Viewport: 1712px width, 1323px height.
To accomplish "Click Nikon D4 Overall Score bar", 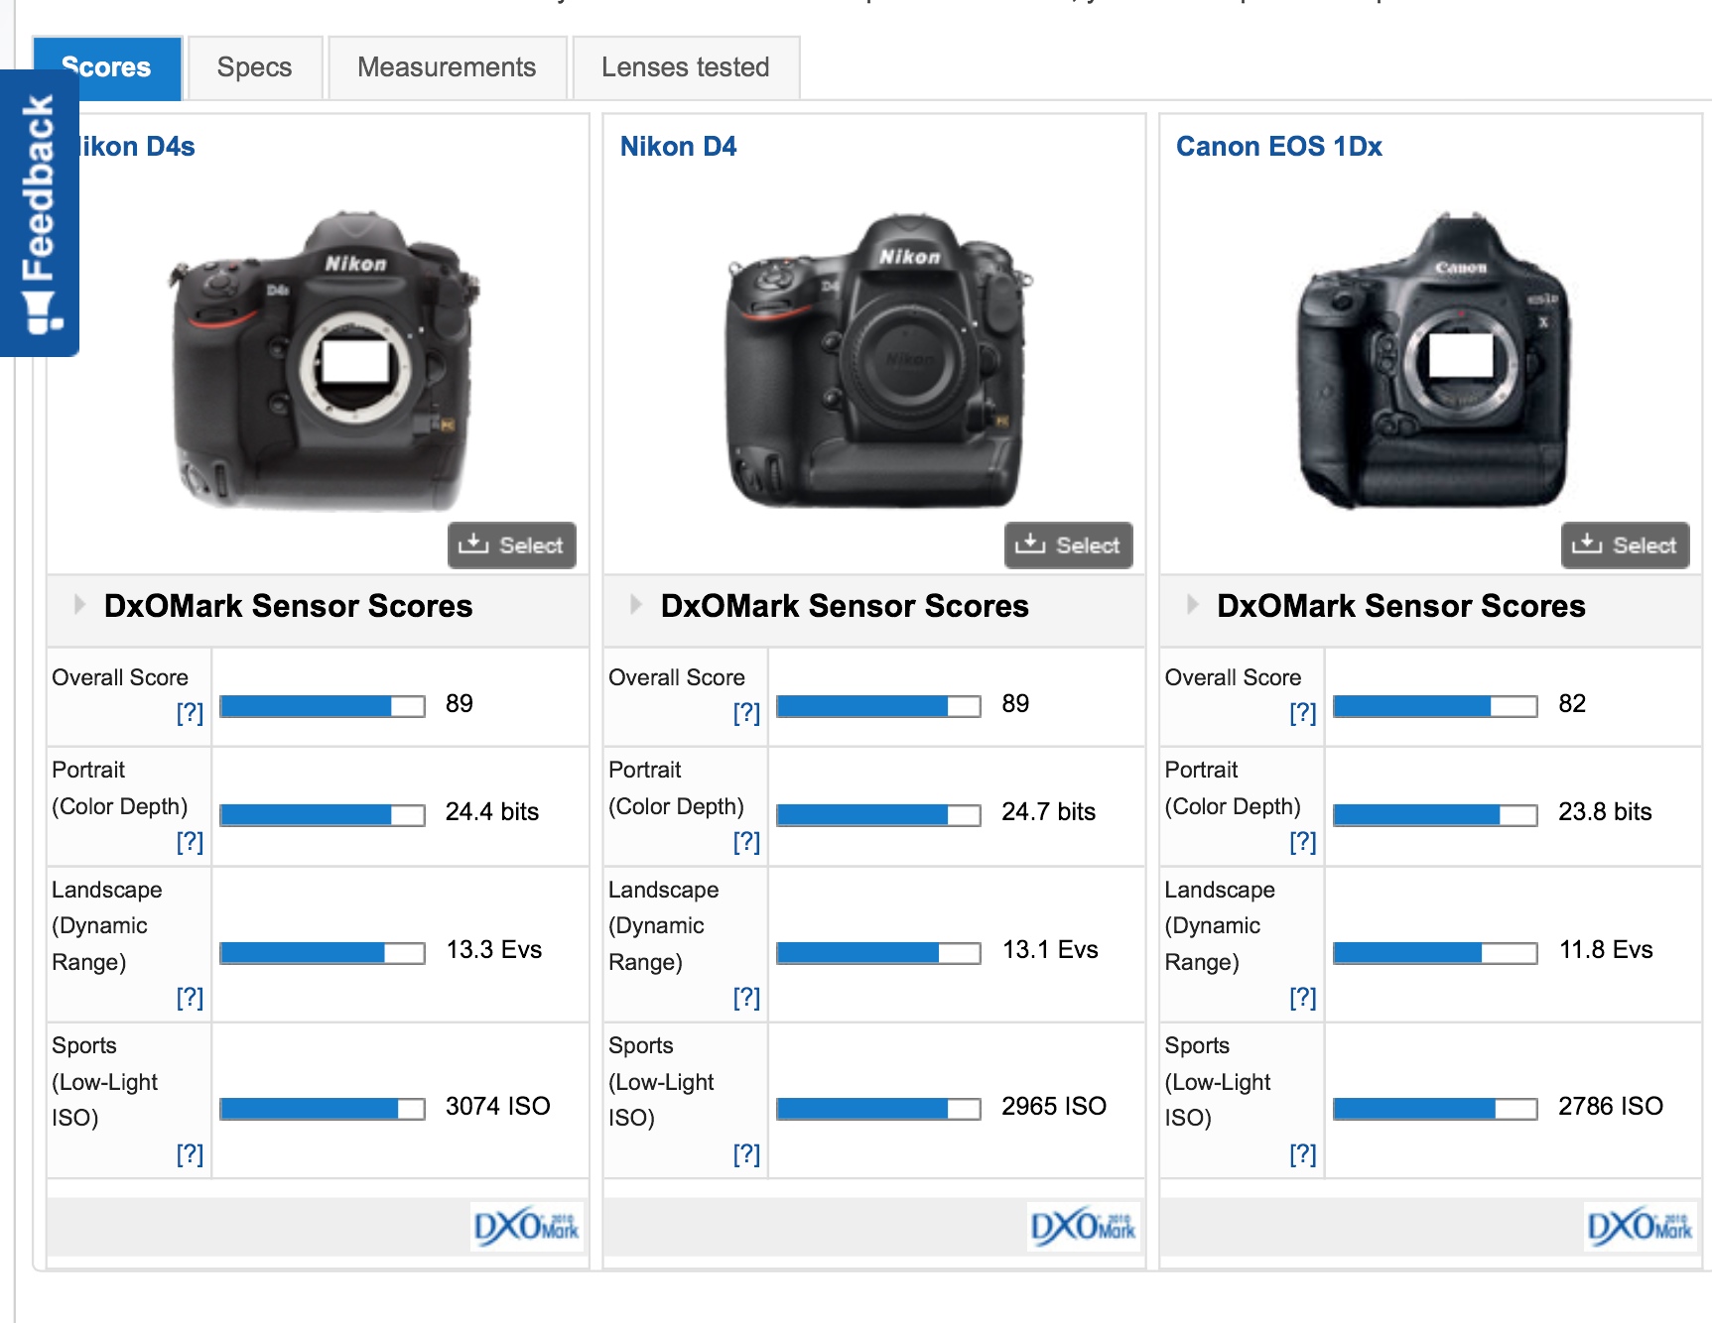I will click(x=877, y=705).
